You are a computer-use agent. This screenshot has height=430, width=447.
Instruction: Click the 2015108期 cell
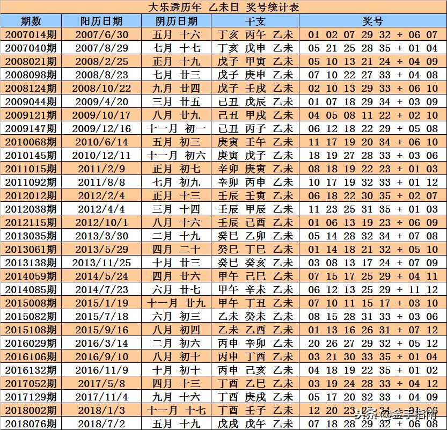(x=31, y=330)
